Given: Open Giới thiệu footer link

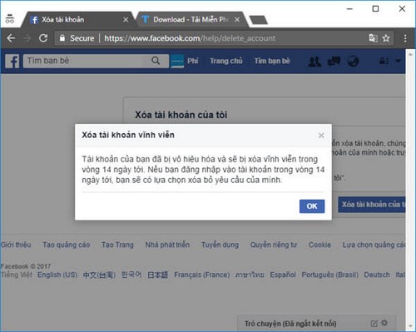Looking at the screenshot, I should click(16, 245).
